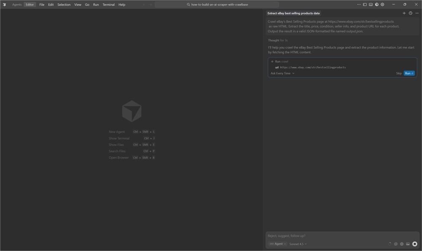The height and width of the screenshot is (251, 422).
Task: Select the globe icon in the chat input
Action: click(396, 244)
